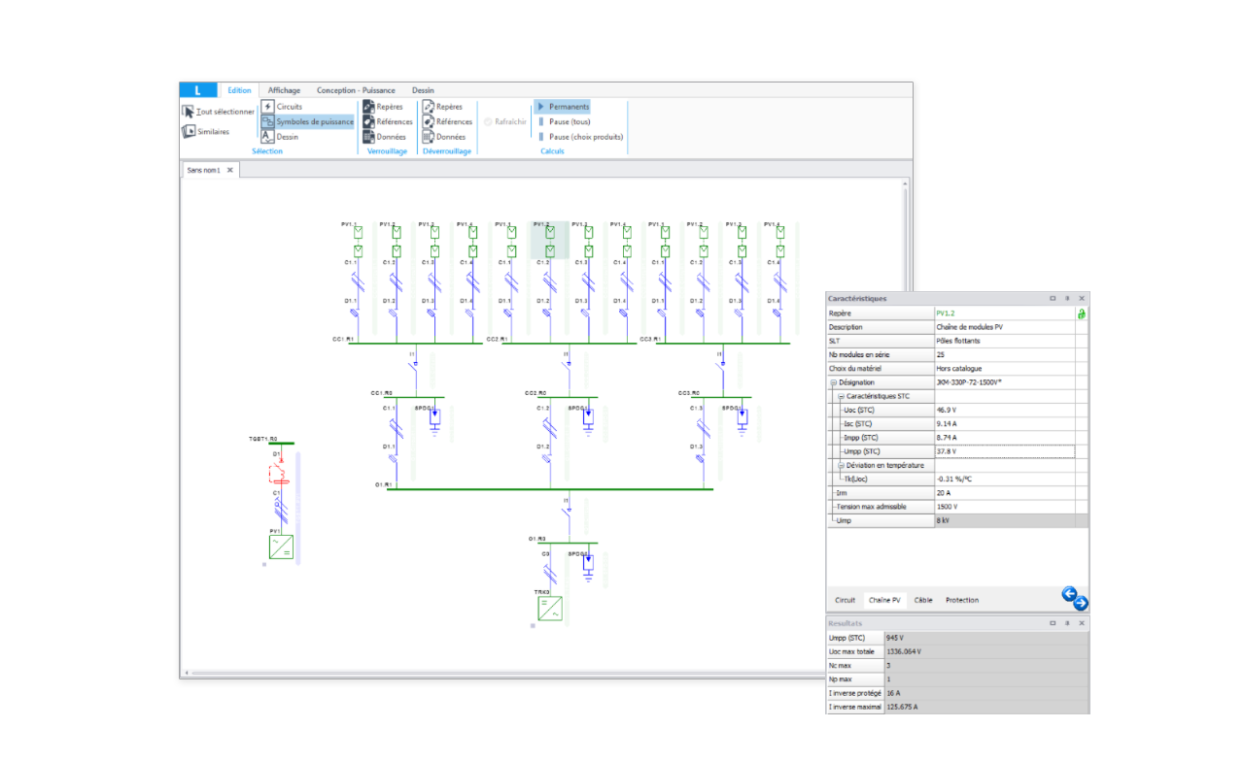Click the green padlock next to PV1.2

click(x=1080, y=313)
